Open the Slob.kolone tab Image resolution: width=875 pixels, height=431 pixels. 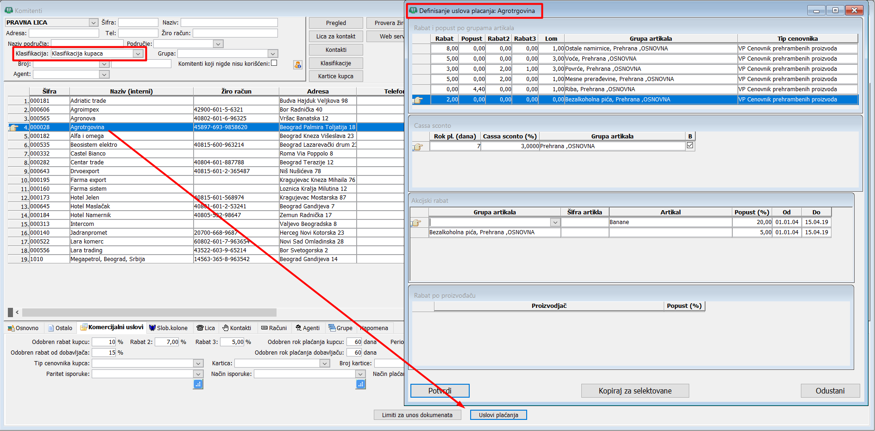pyautogui.click(x=168, y=328)
